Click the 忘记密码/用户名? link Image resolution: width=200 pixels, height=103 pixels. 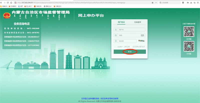[139, 47]
